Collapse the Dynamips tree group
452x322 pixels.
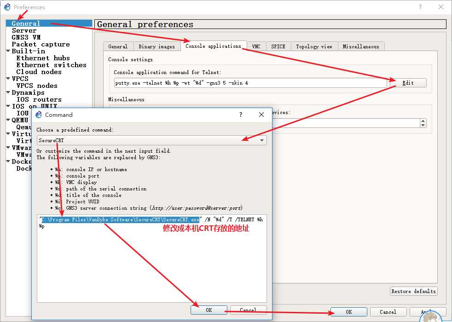tap(8, 92)
